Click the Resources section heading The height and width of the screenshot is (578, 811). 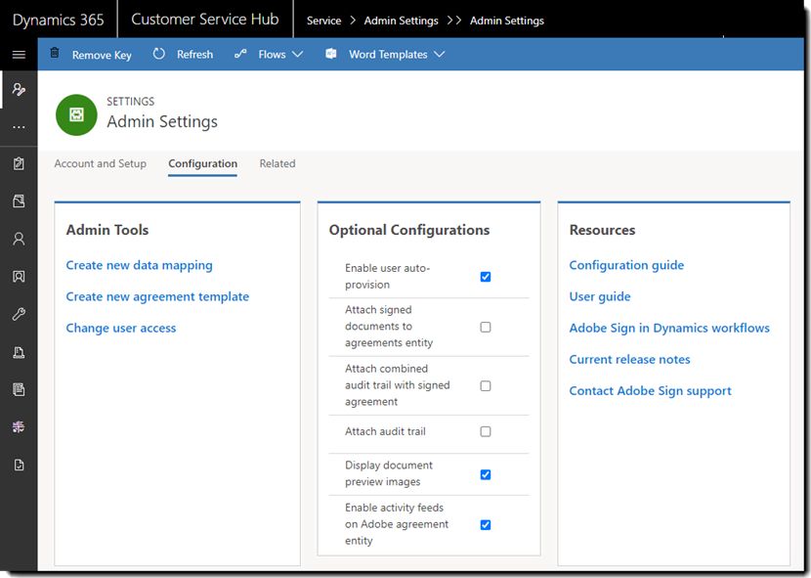click(603, 230)
